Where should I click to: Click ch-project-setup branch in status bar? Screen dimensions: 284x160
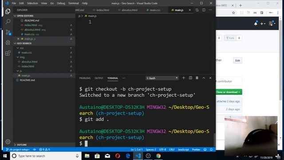tap(18, 149)
